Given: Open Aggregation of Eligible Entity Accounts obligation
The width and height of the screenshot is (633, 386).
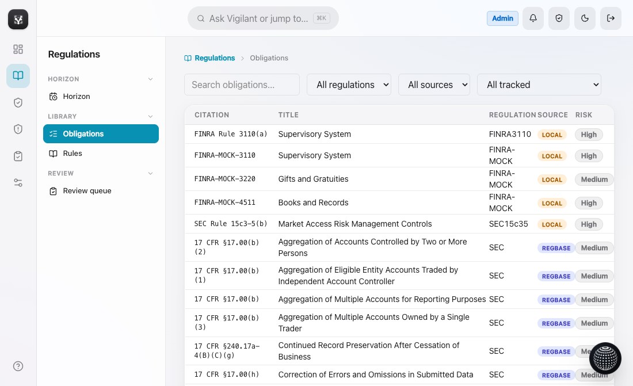Looking at the screenshot, I should (x=368, y=276).
